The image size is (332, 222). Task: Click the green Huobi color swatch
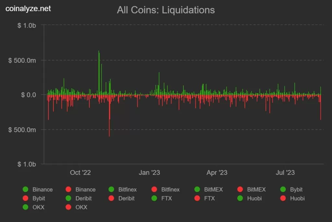point(240,198)
